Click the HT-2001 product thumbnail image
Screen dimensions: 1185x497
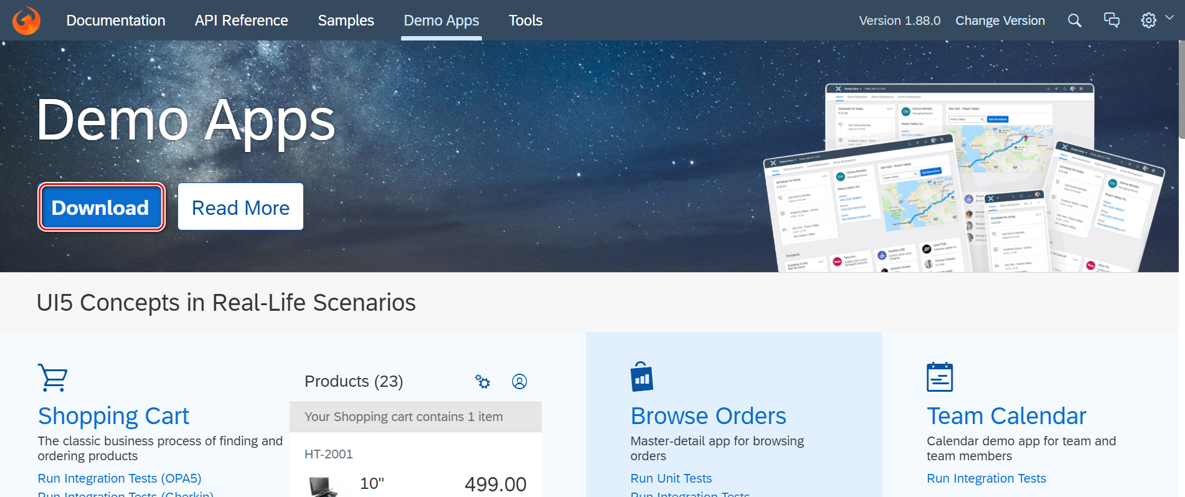click(323, 486)
